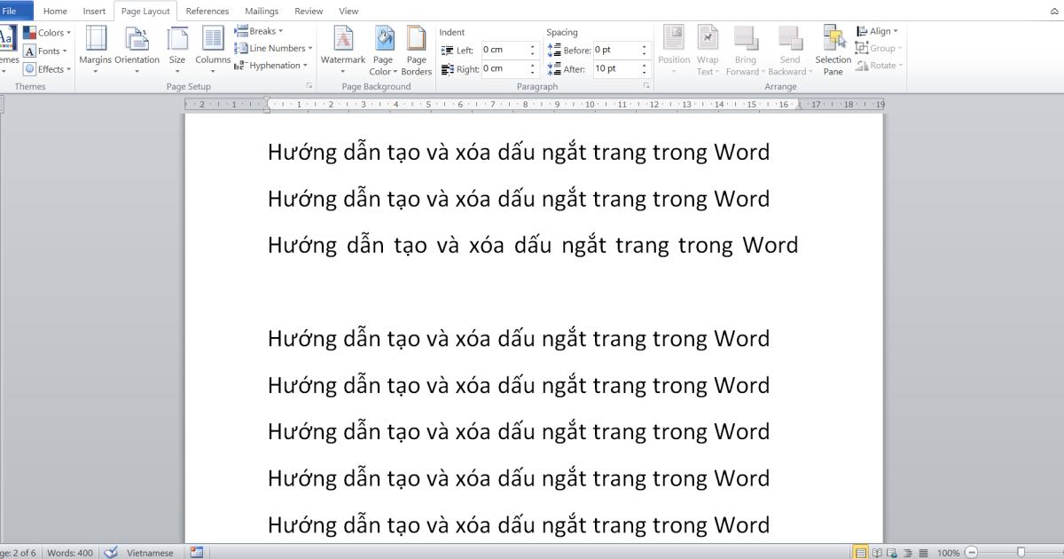The width and height of the screenshot is (1064, 559).
Task: Open the Align dropdown
Action: click(x=877, y=31)
